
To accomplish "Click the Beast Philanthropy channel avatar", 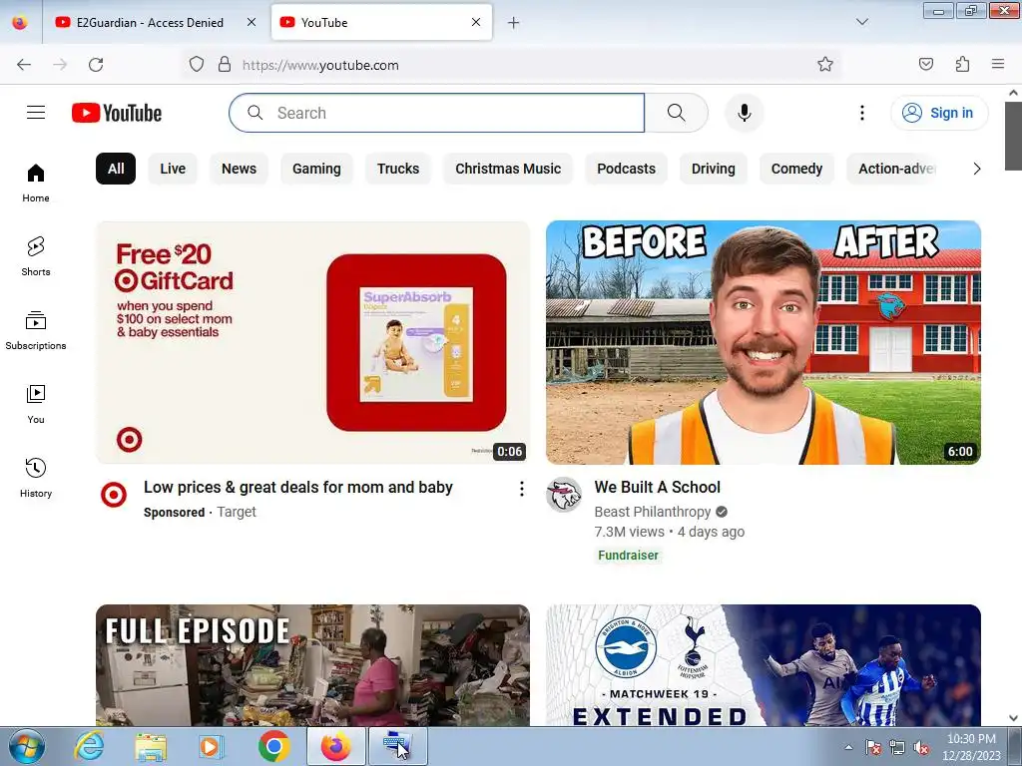I will click(x=564, y=495).
